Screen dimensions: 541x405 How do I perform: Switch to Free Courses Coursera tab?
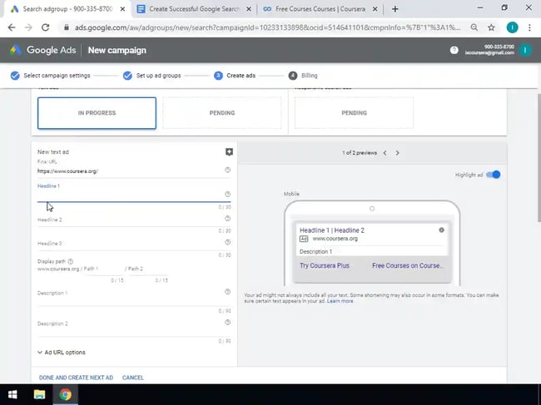pyautogui.click(x=320, y=9)
